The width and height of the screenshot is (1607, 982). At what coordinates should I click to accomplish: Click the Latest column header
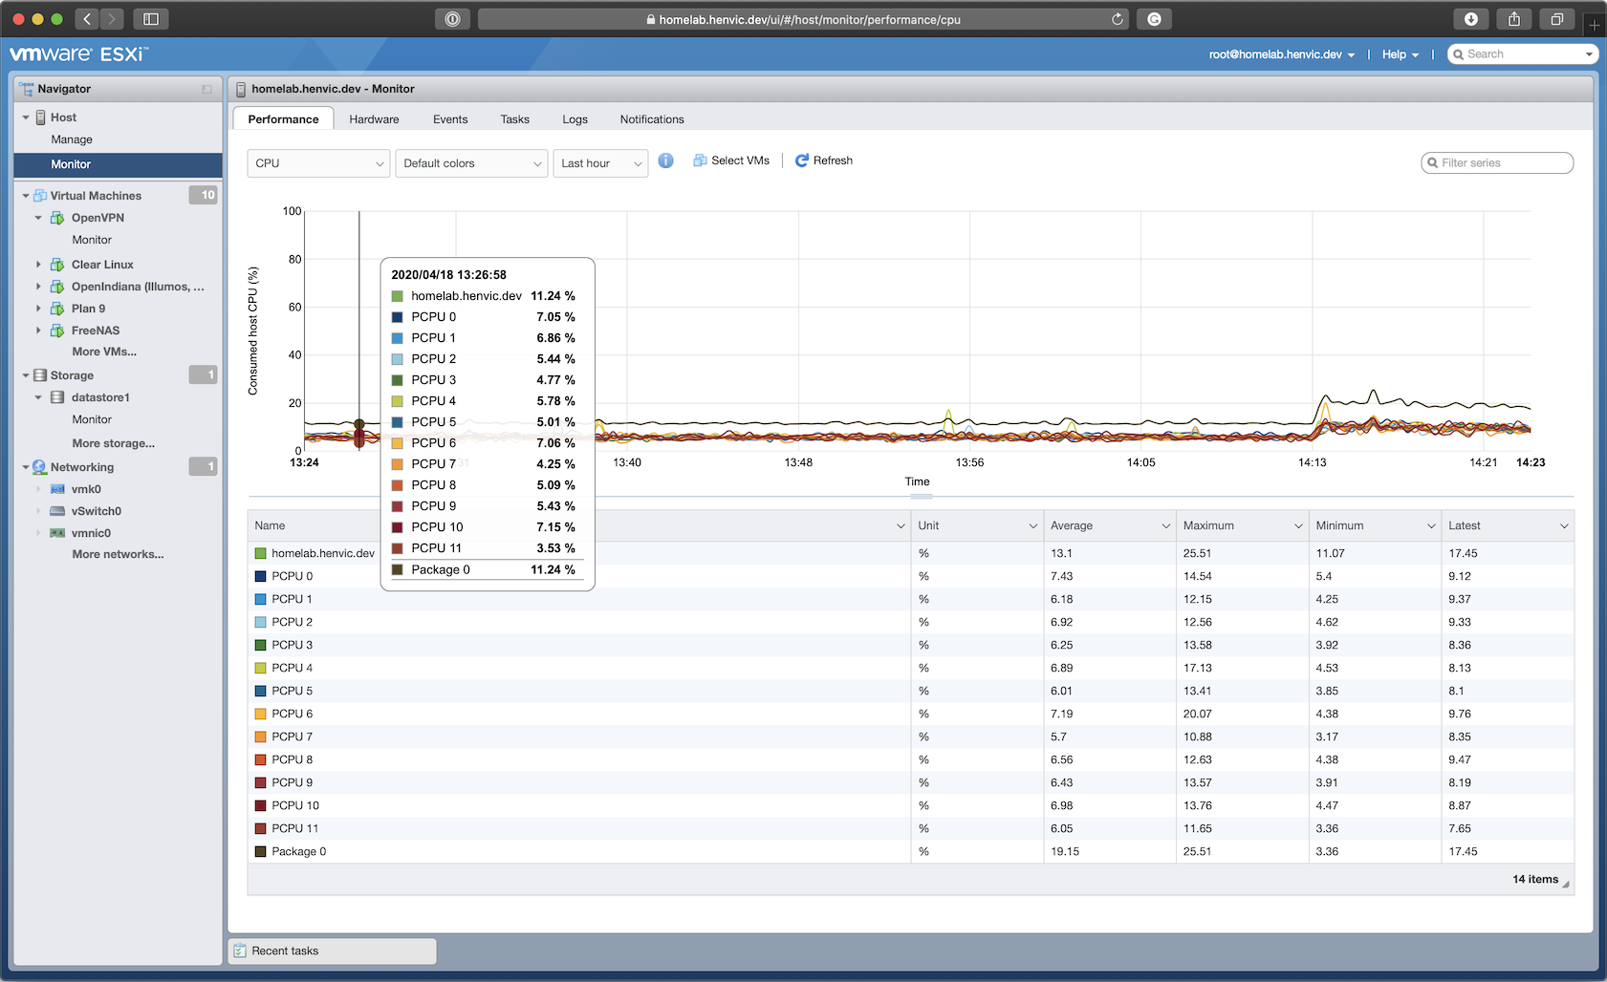coord(1507,526)
